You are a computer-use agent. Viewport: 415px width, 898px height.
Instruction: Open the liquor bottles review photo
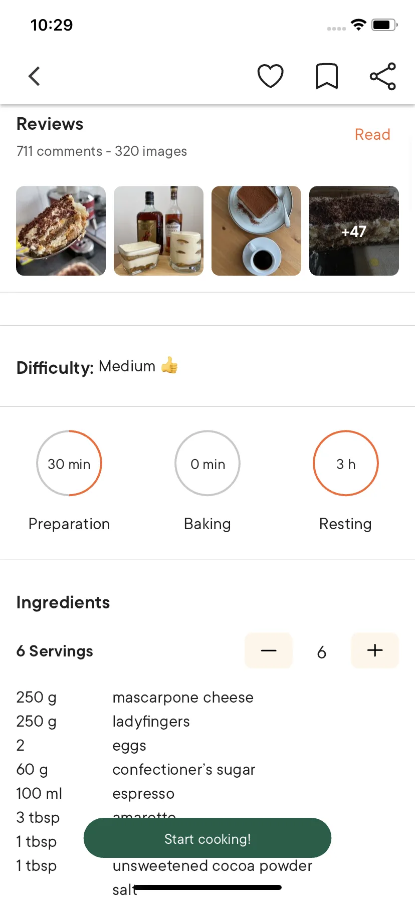159,231
